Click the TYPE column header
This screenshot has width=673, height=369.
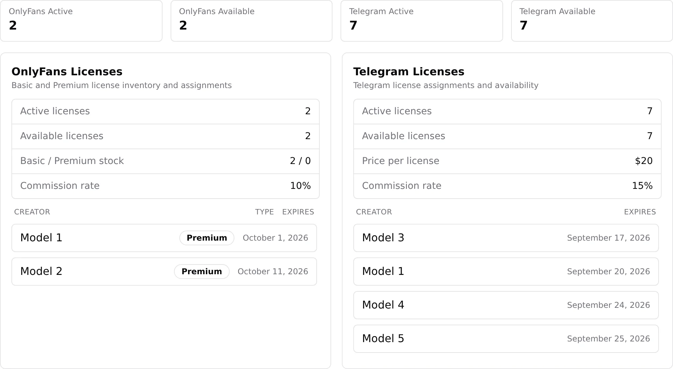point(264,212)
